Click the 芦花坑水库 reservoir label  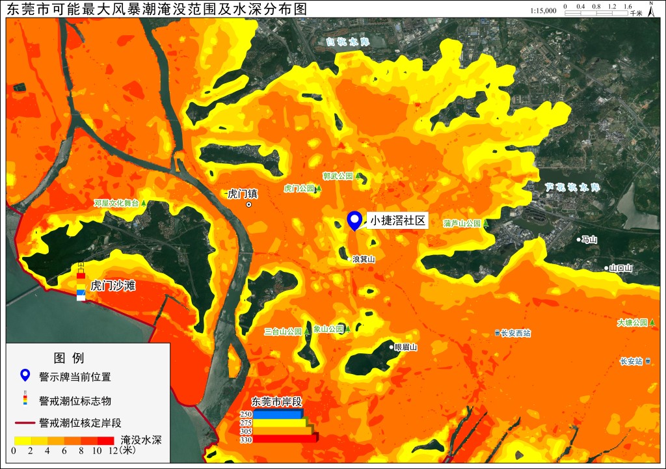[572, 187]
